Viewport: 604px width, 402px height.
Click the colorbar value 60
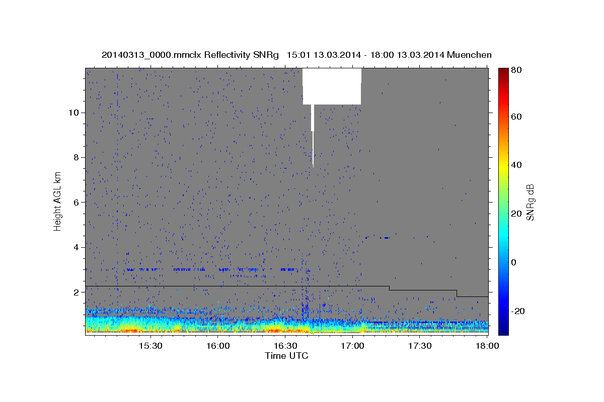(x=517, y=117)
